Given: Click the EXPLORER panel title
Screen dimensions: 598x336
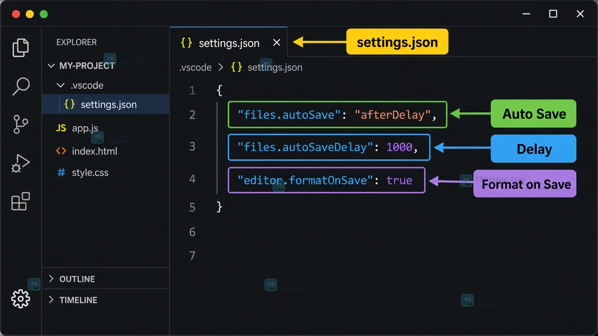Looking at the screenshot, I should coord(76,42).
